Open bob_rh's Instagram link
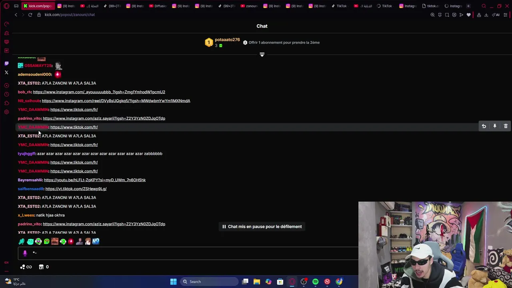Screen dimensions: 512x288 pos(99,92)
